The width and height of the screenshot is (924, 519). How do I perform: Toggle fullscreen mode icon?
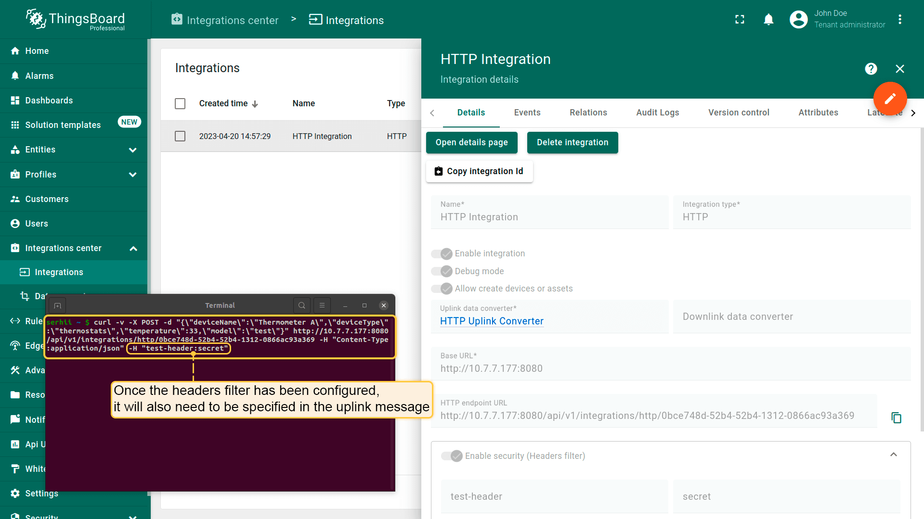pos(740,19)
